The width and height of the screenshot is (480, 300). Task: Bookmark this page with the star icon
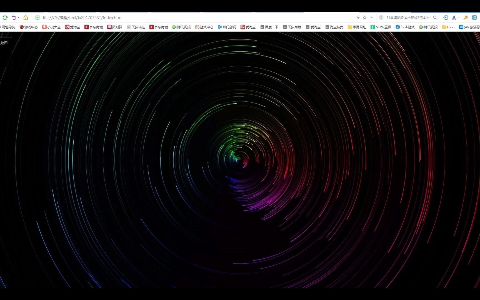(364, 17)
